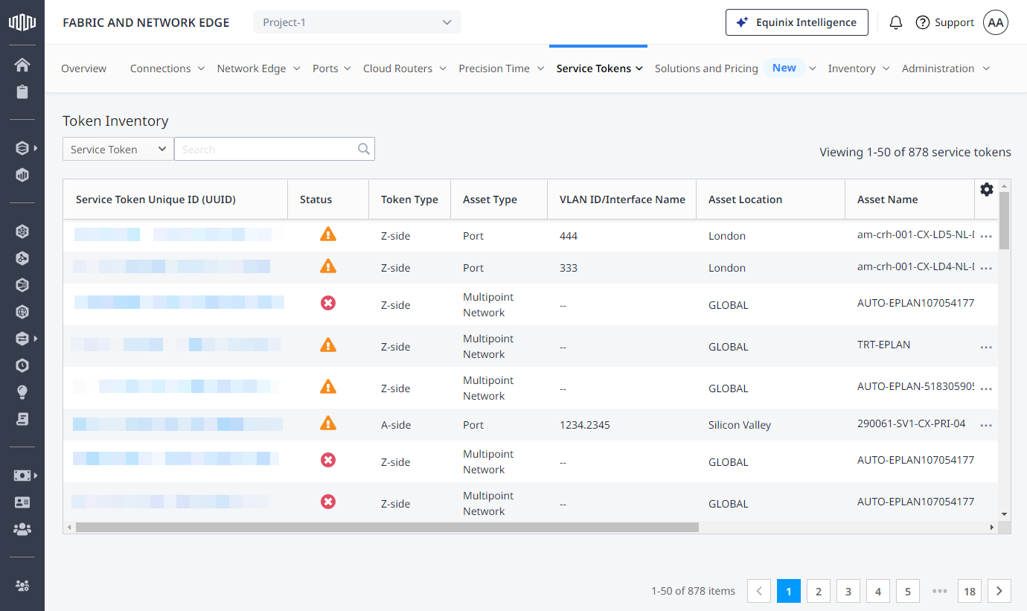Open the clock hexagon sidebar icon
The width and height of the screenshot is (1027, 611).
coord(22,365)
